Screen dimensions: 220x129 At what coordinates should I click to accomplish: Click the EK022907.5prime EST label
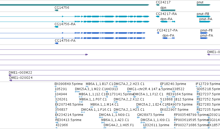174,110
